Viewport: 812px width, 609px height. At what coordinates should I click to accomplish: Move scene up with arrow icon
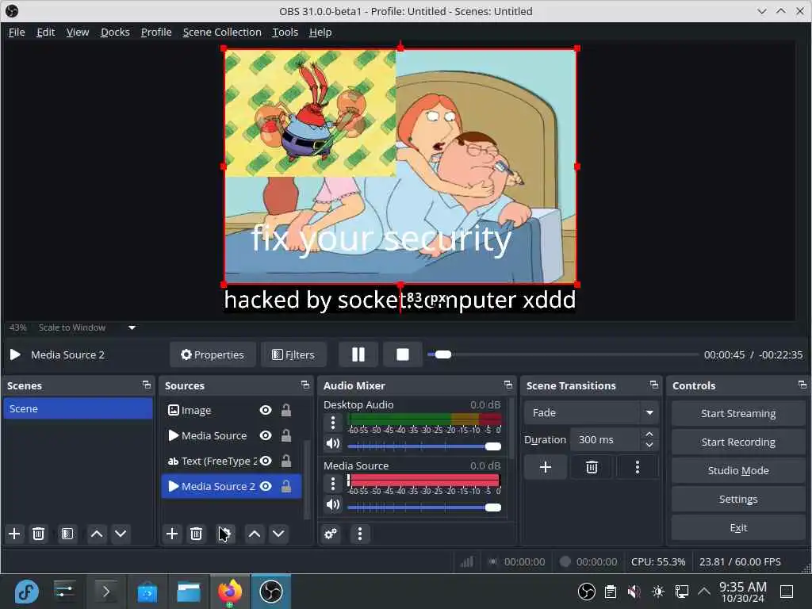click(x=97, y=534)
